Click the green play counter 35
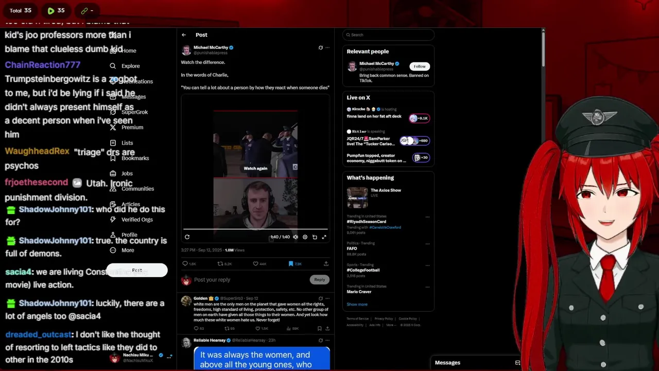 56,10
